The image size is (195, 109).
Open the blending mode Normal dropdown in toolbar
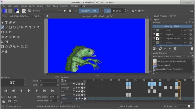(x=47, y=11)
